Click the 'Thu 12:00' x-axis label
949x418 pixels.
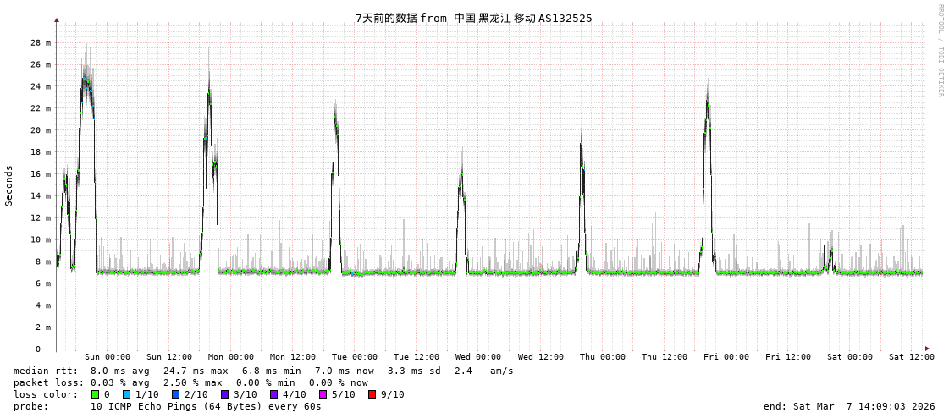[665, 357]
